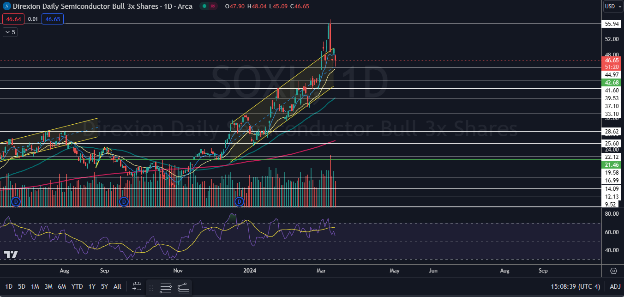The width and height of the screenshot is (624, 297).
Task: Click the first dividend D marker
Action: coord(16,202)
